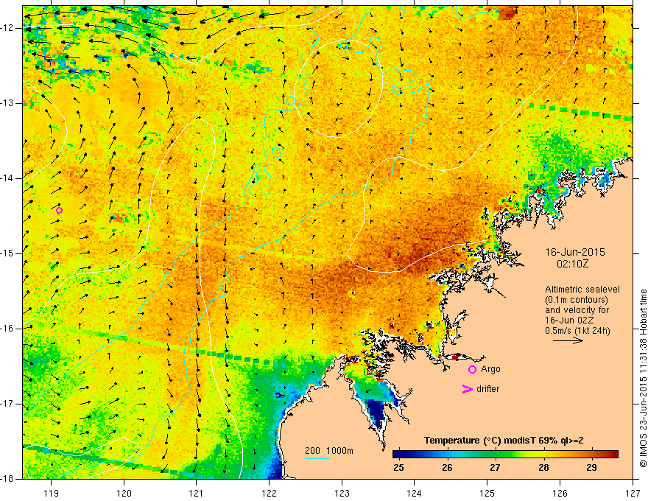This screenshot has width=648, height=501.
Task: Click the colorbar value 25
Action: pyautogui.click(x=398, y=468)
